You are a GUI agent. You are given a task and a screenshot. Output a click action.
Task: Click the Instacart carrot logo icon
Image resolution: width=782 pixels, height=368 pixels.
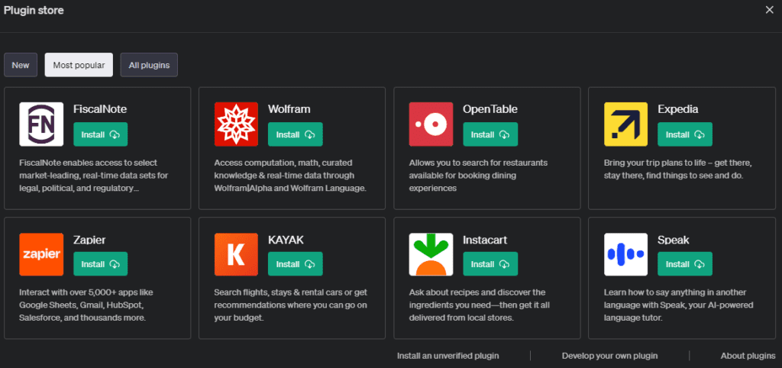[x=431, y=254]
